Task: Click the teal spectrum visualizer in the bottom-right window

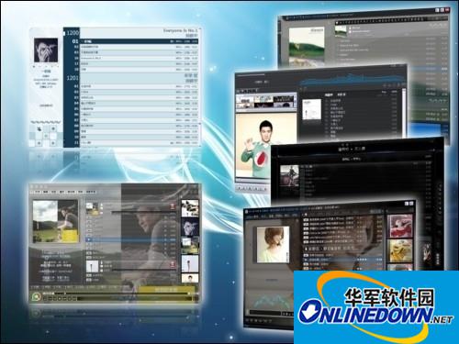Action: pyautogui.click(x=272, y=301)
